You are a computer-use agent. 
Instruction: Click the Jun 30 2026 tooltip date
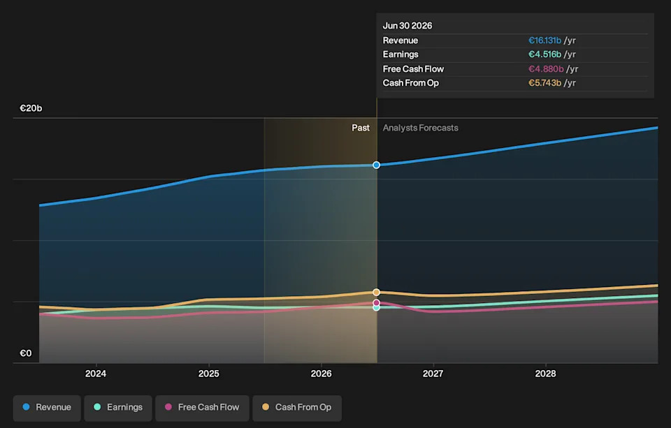[x=407, y=26]
